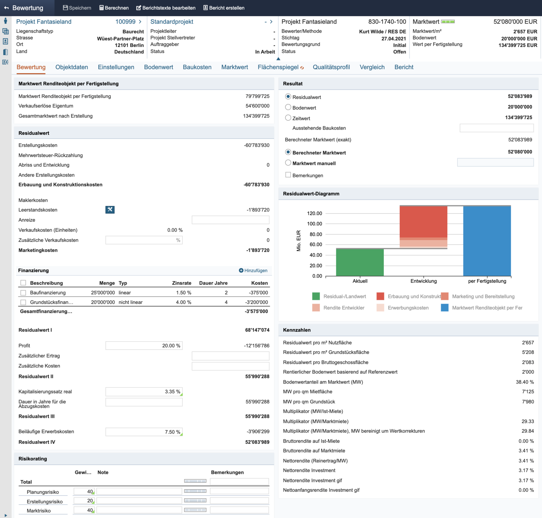The height and width of the screenshot is (518, 542).
Task: Tick the Bemerkungen checkbox
Action: click(288, 175)
